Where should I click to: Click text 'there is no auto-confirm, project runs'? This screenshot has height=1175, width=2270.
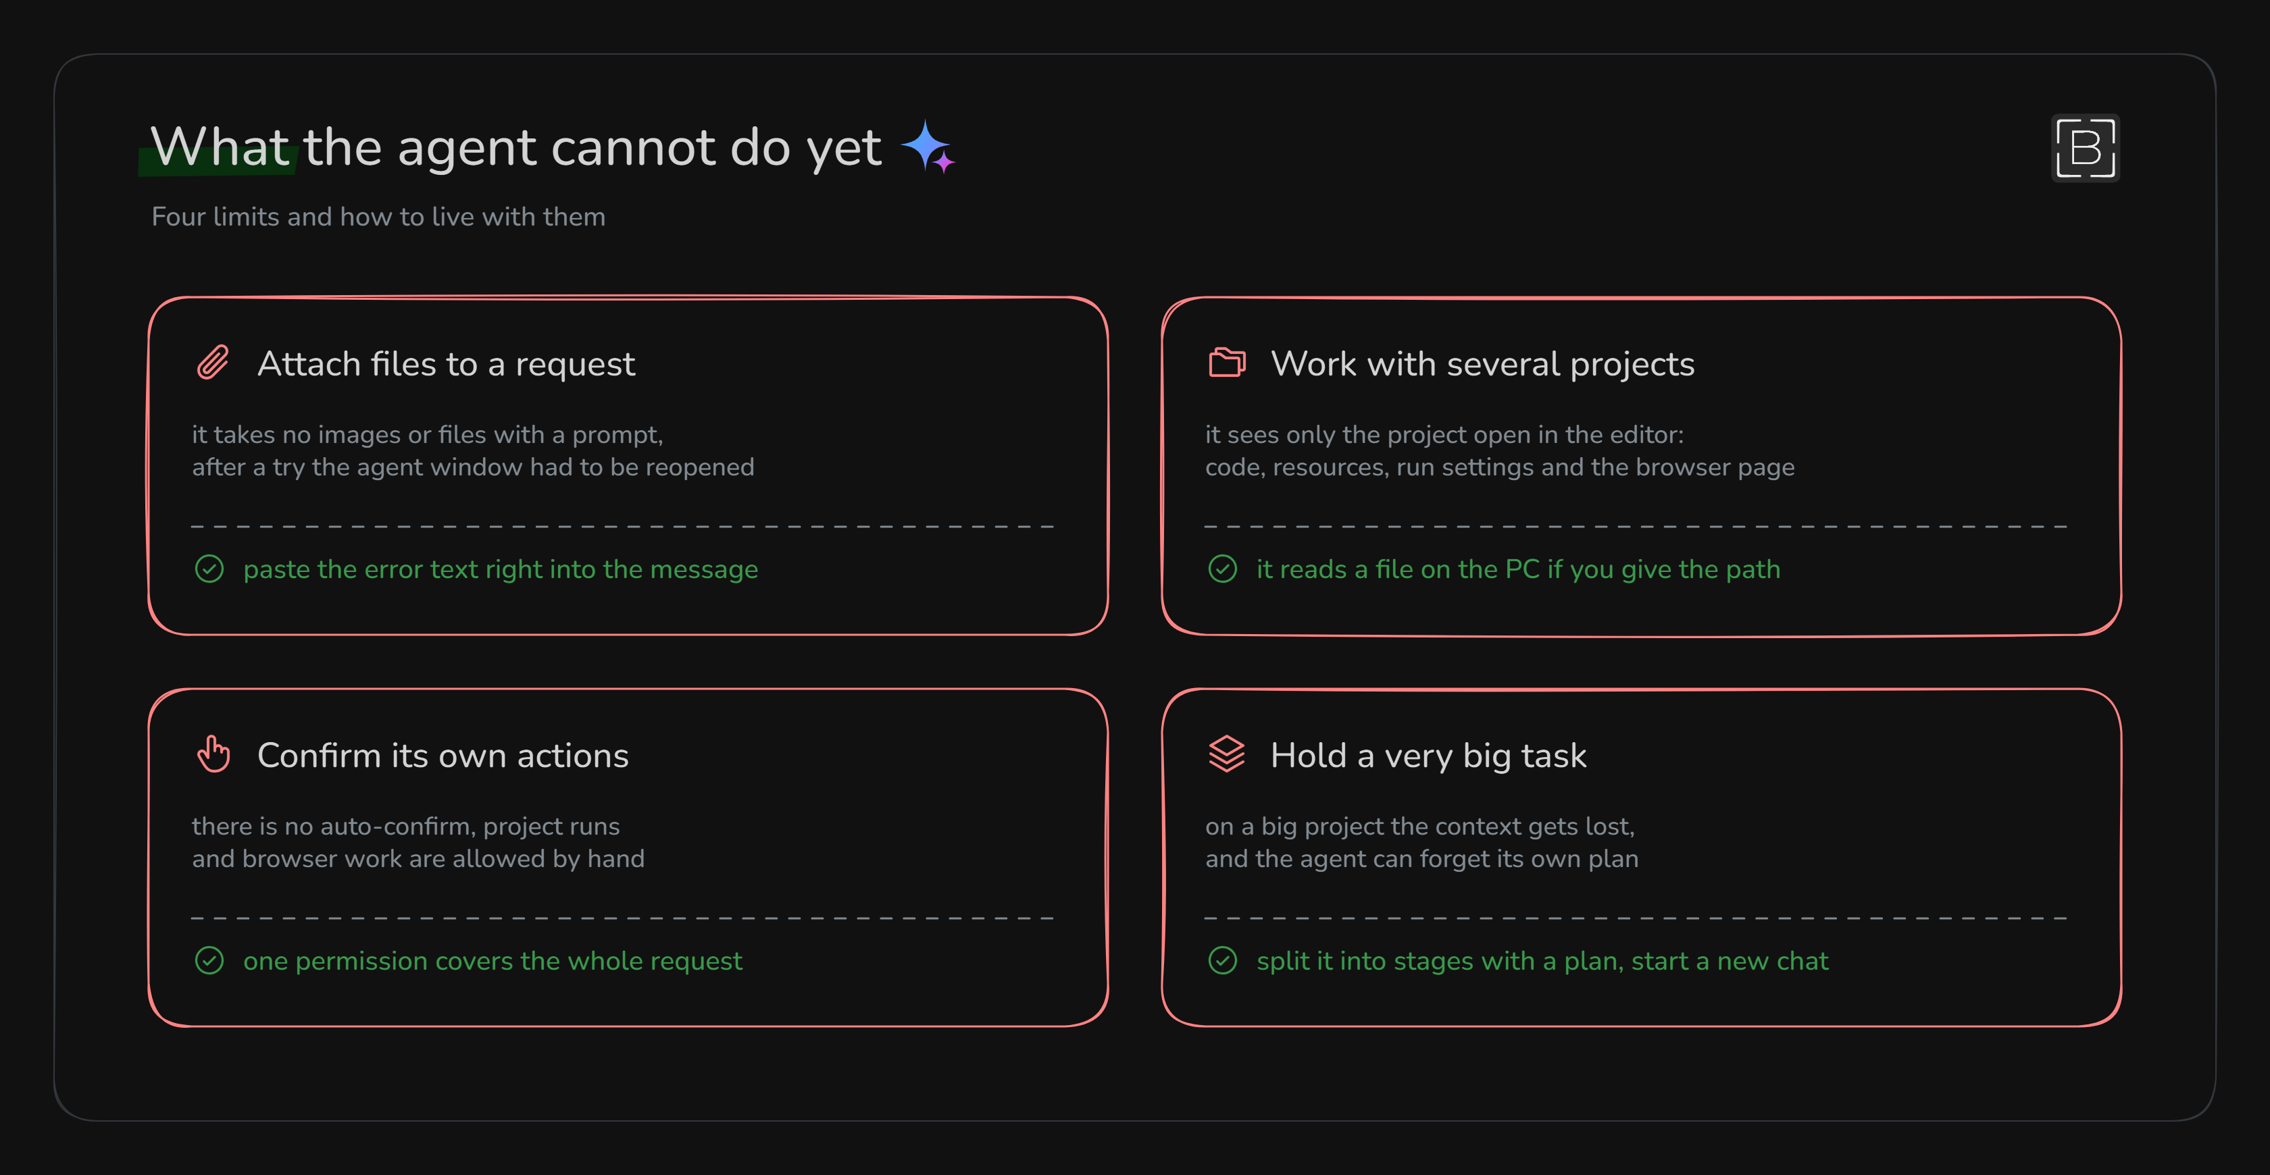406,826
